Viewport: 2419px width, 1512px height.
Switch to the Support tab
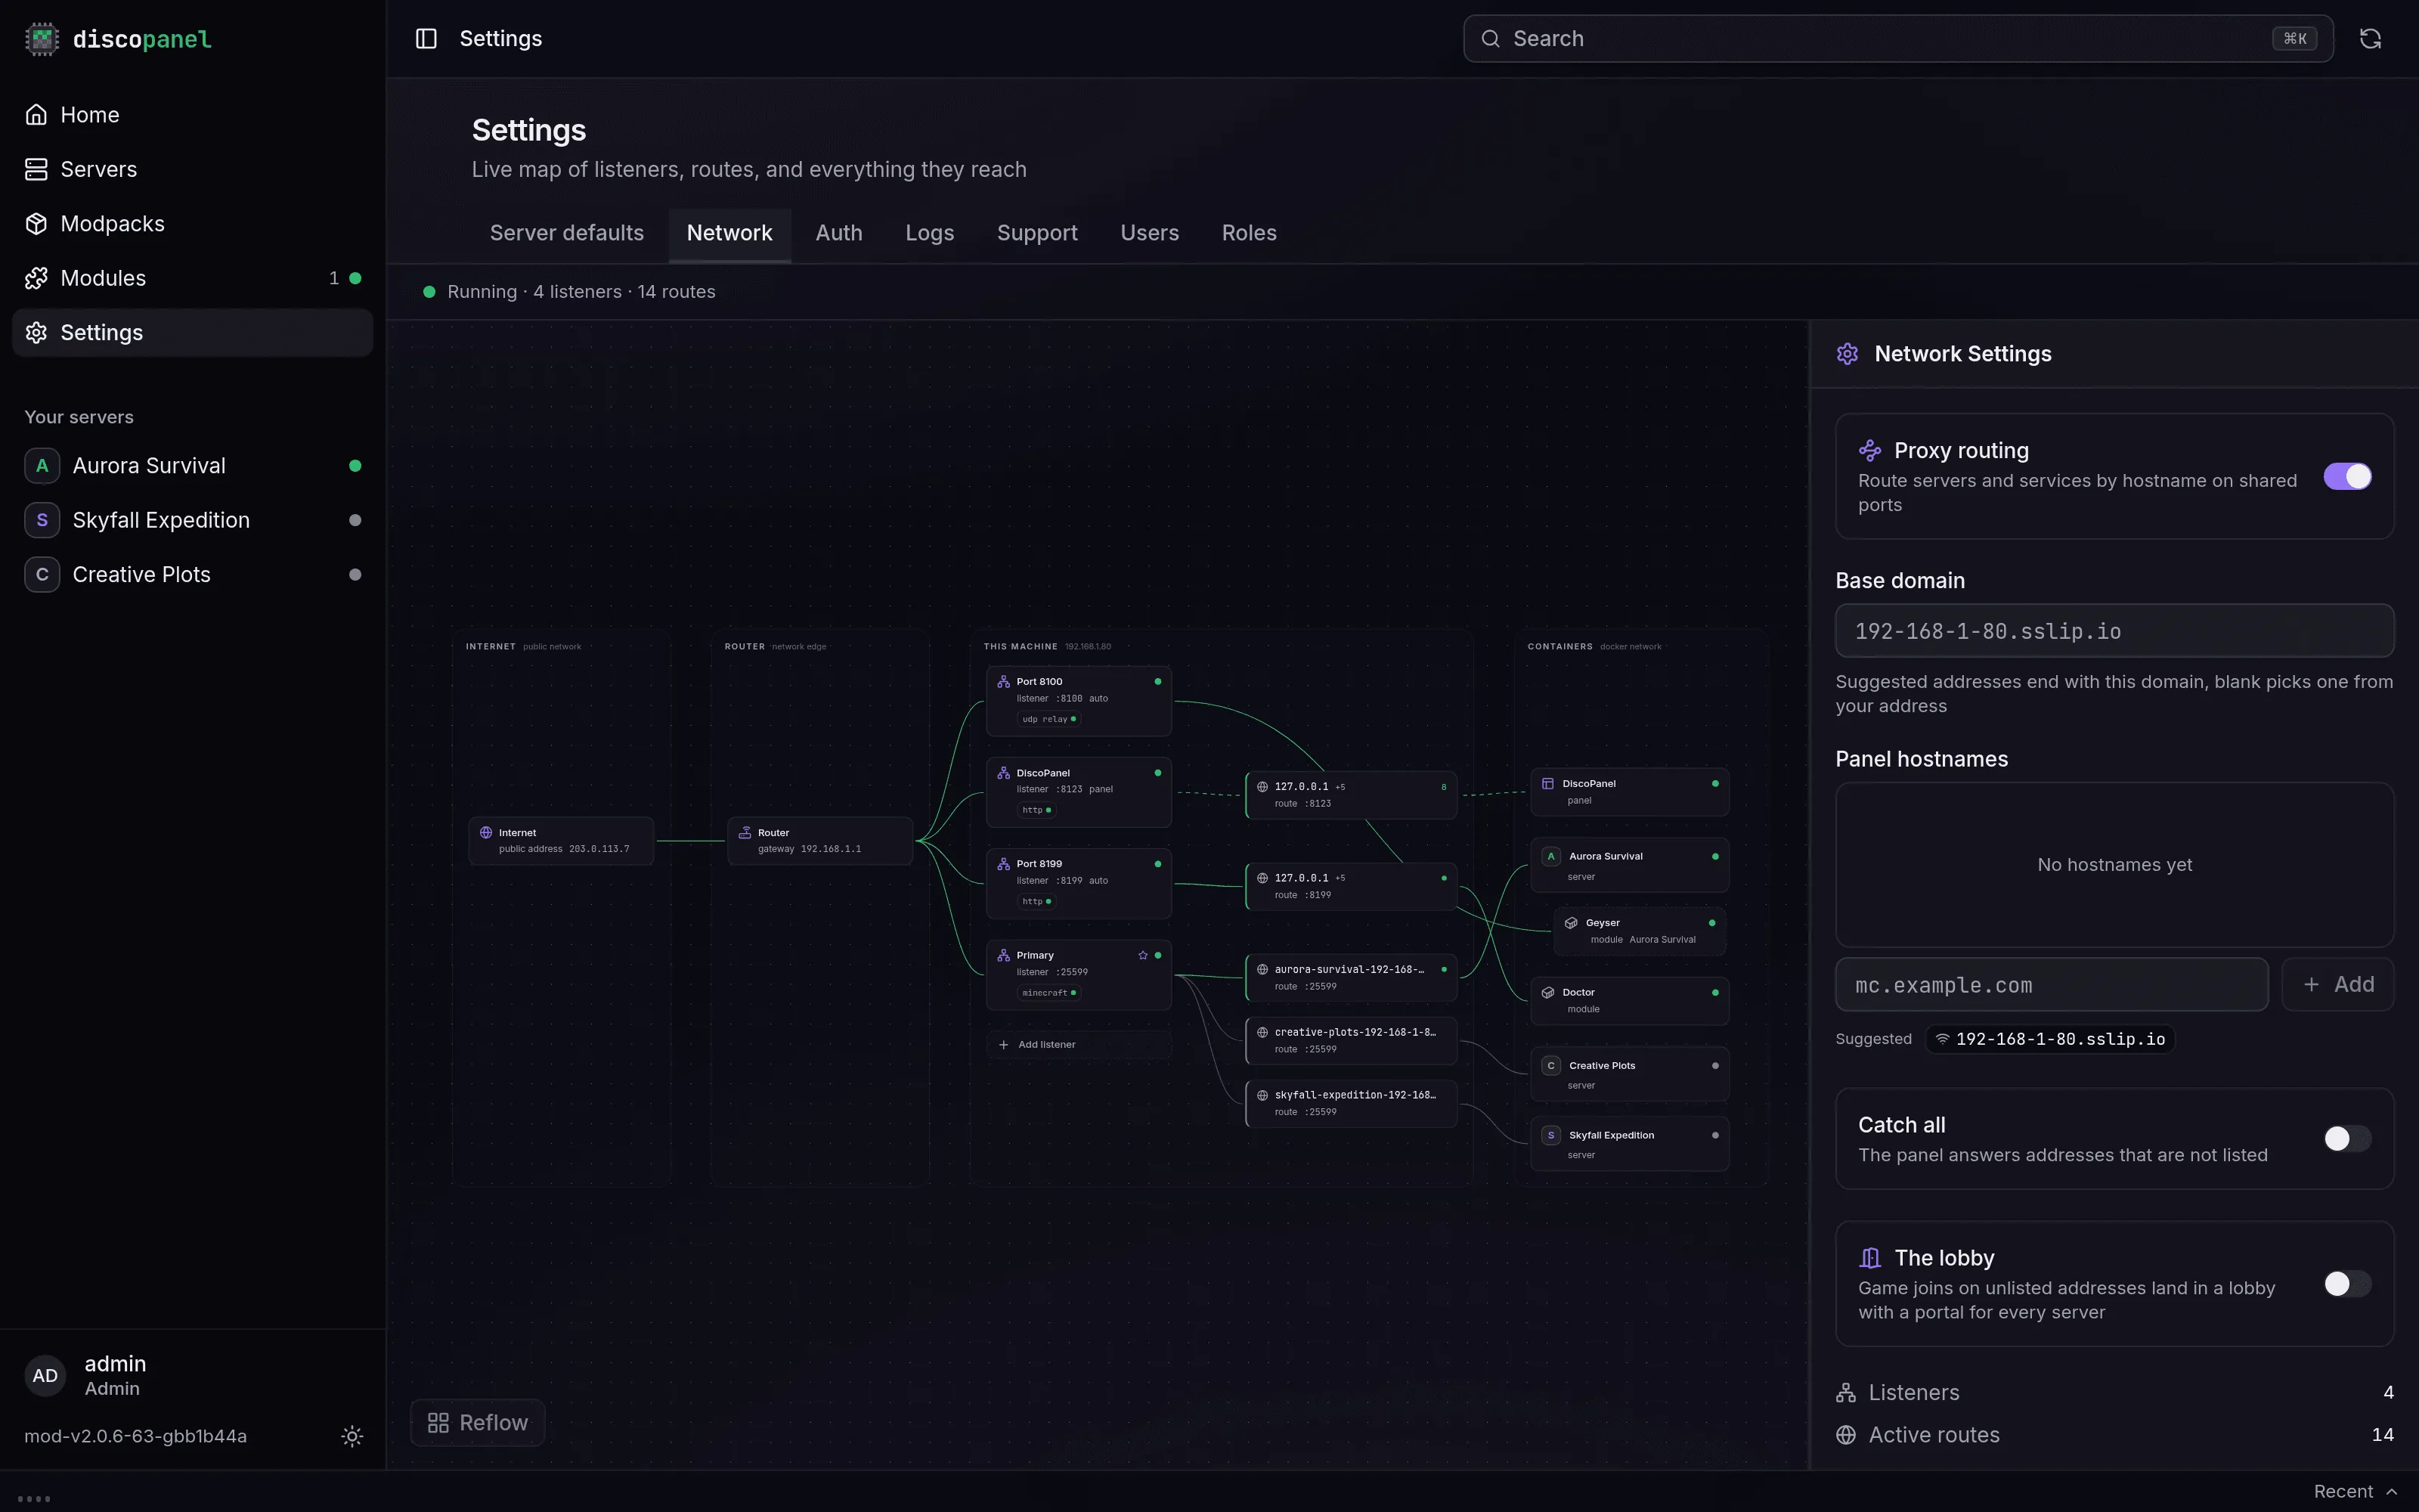point(1036,233)
